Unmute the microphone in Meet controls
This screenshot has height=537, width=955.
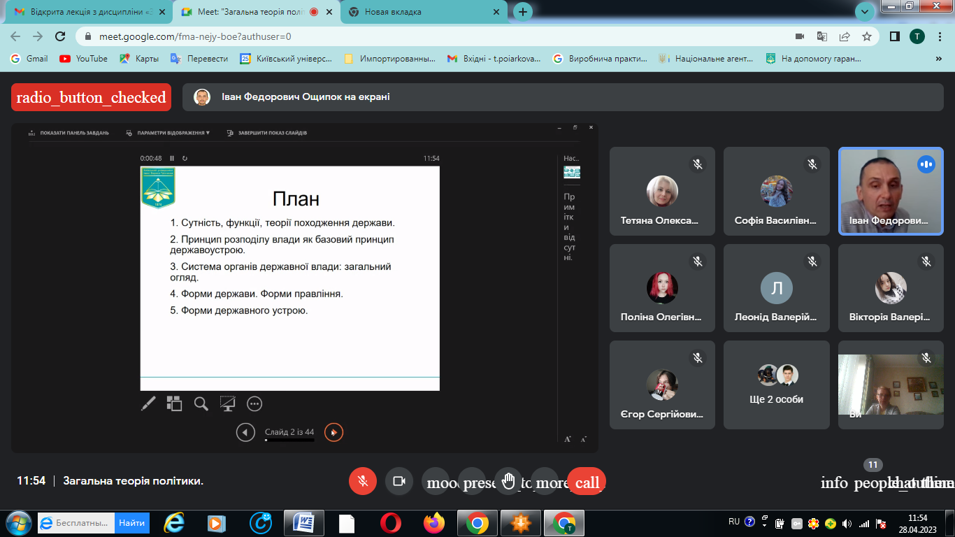363,481
